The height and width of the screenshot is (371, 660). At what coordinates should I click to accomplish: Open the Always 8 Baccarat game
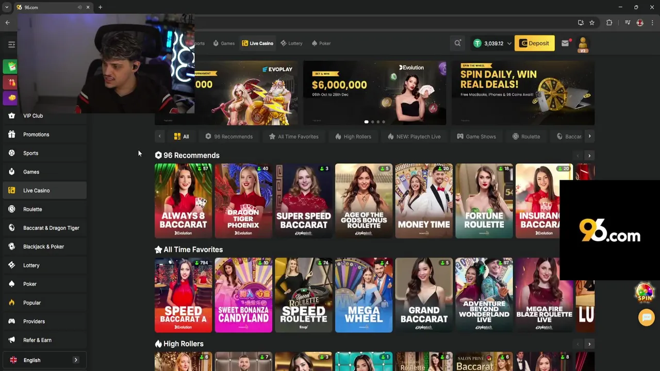(183, 201)
